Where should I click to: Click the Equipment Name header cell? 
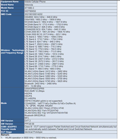pos(12,2)
